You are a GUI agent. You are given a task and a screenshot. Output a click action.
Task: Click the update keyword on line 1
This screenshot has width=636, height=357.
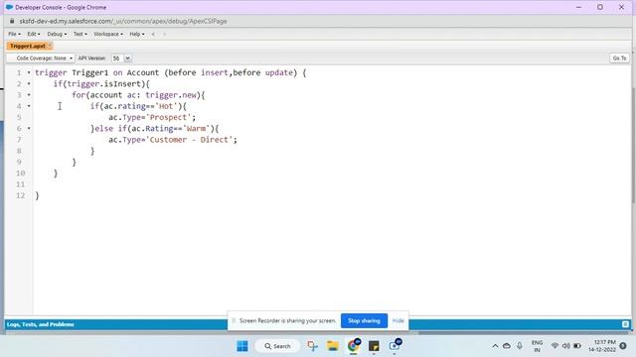pos(279,72)
